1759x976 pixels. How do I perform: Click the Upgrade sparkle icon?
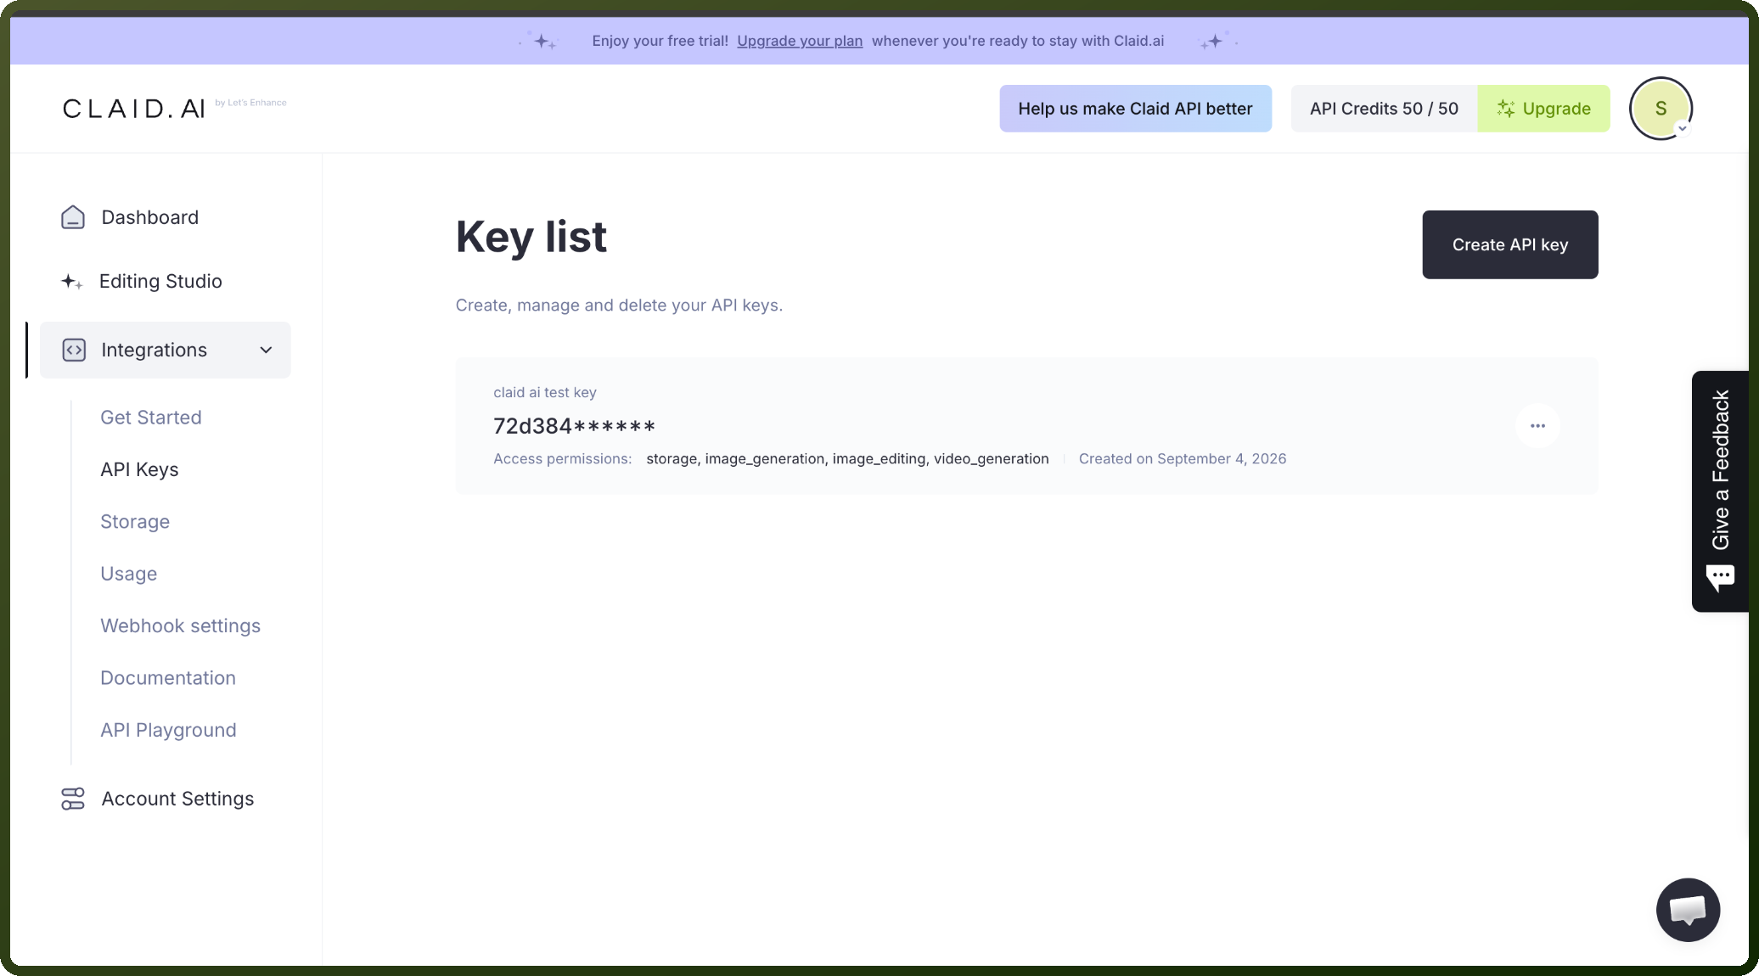pyautogui.click(x=1506, y=109)
